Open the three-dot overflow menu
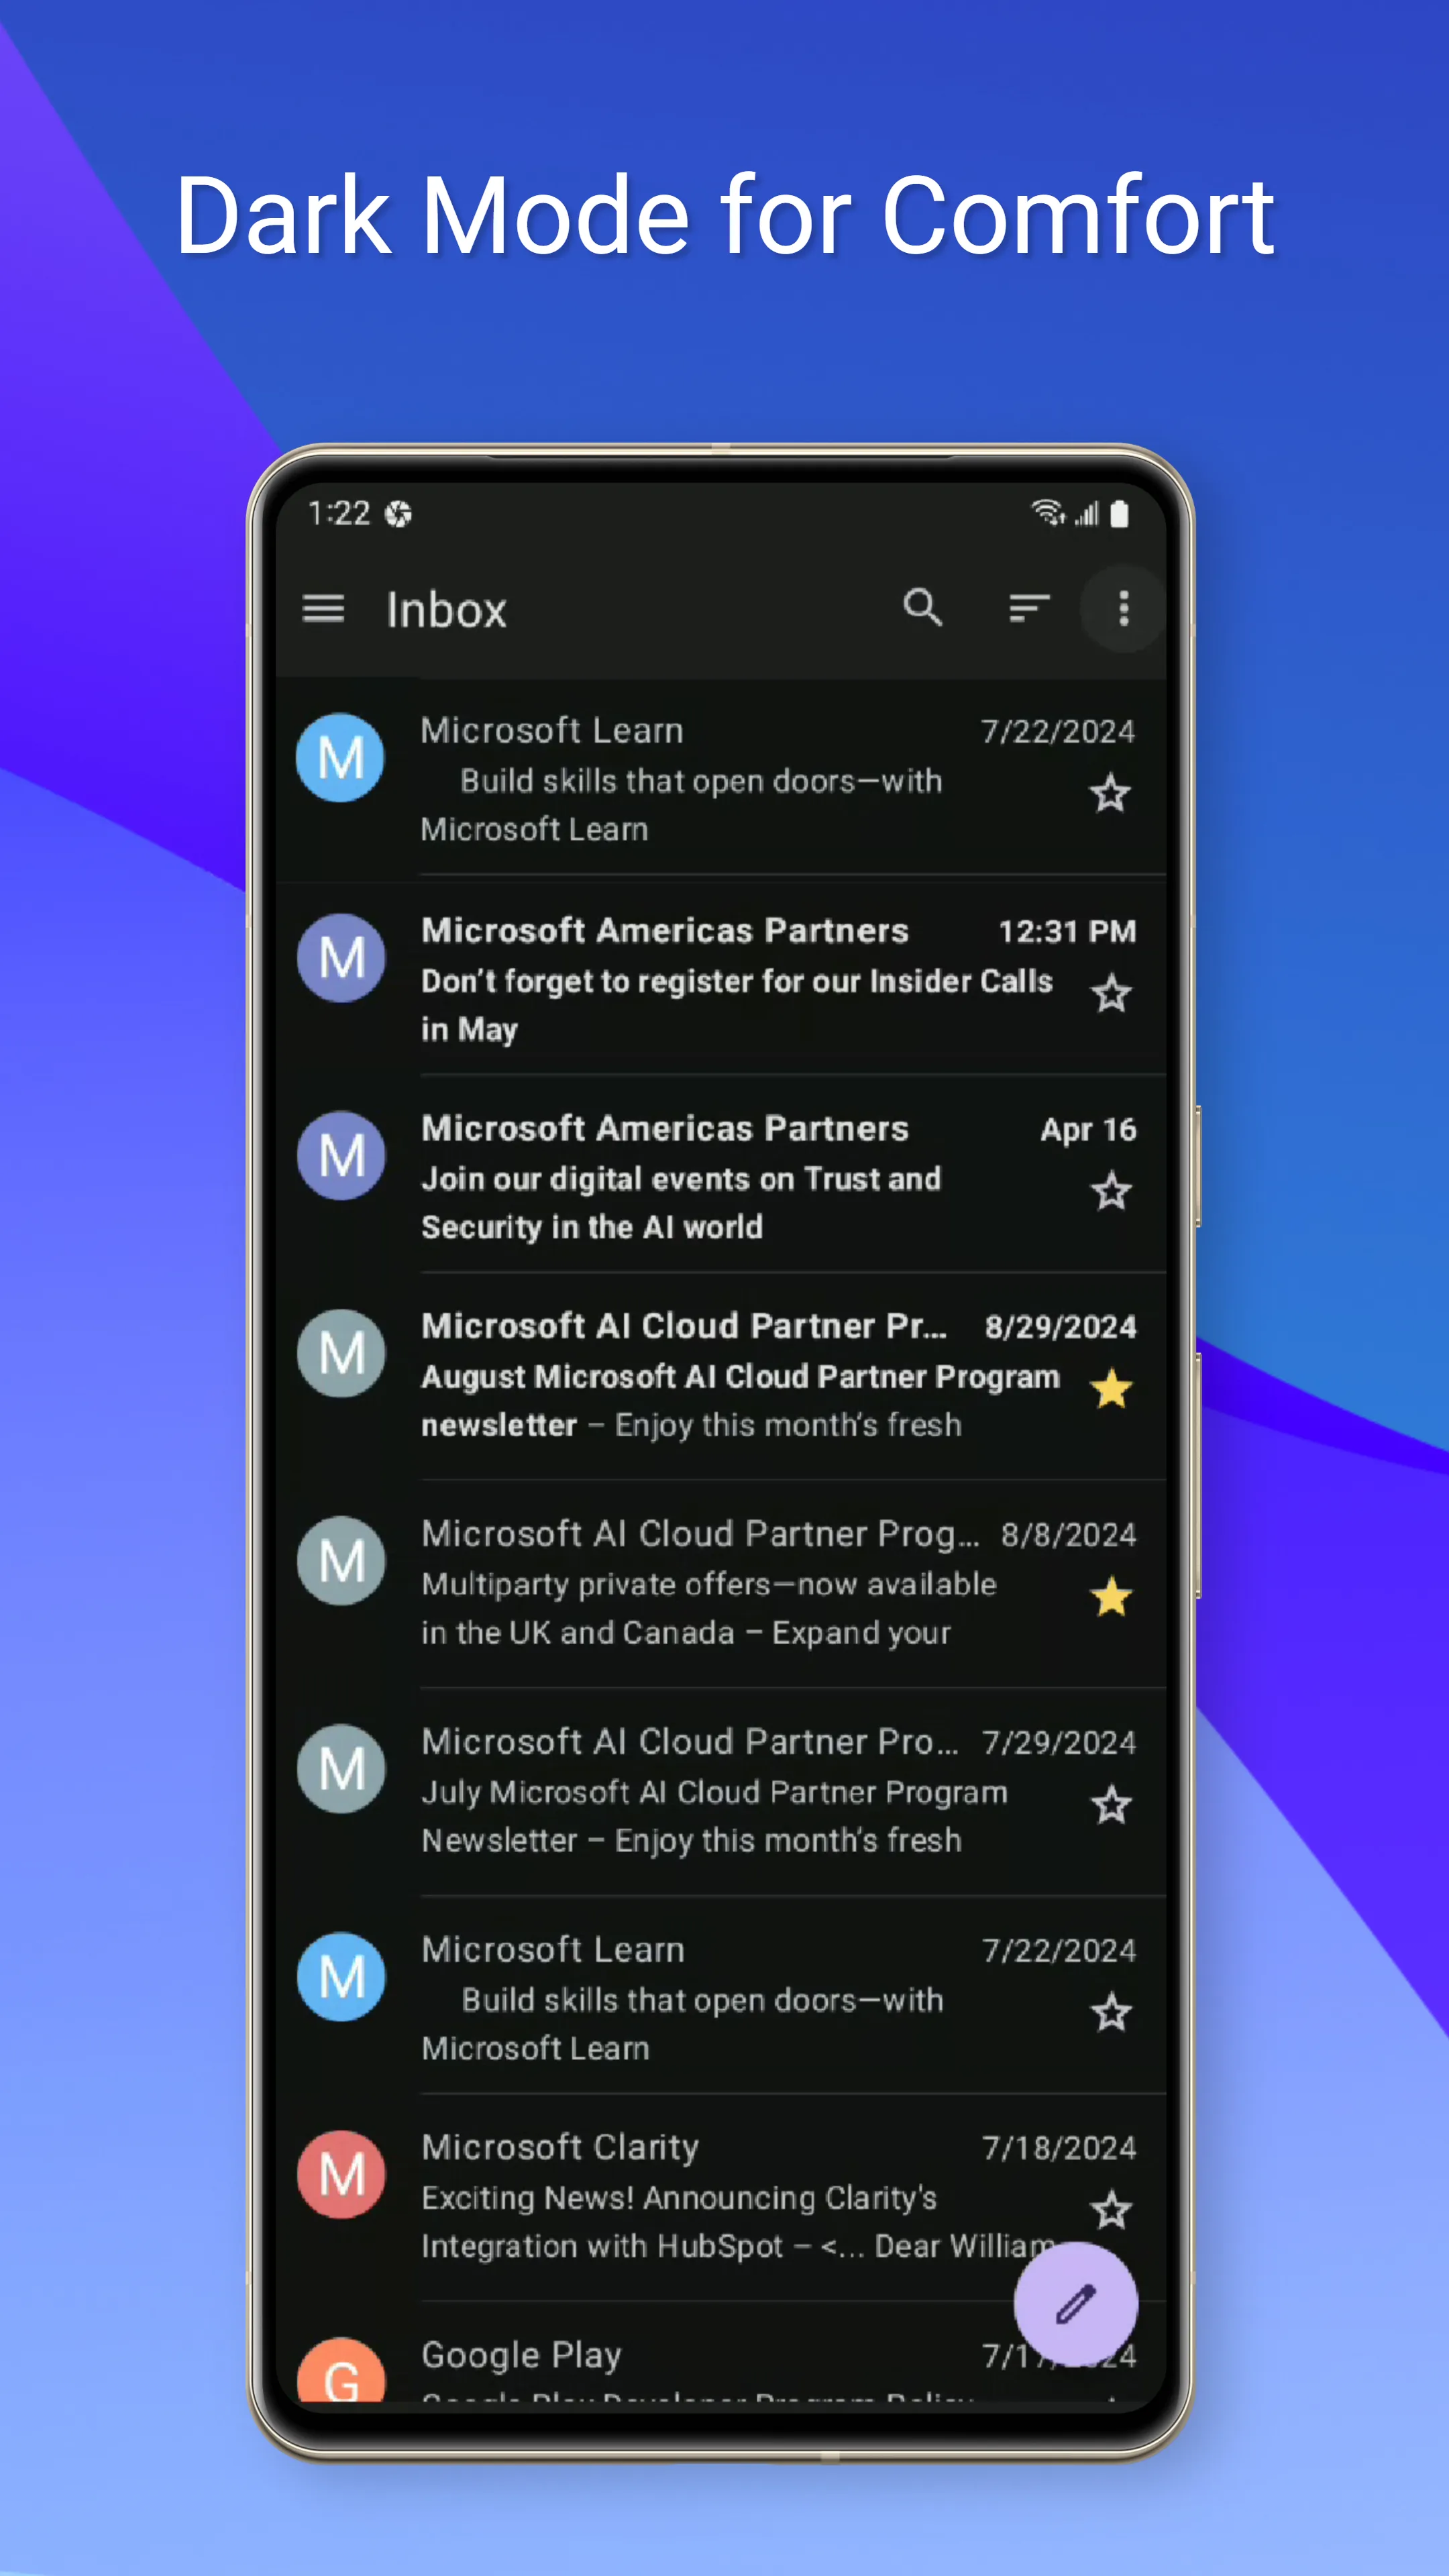This screenshot has height=2576, width=1449. click(1123, 608)
